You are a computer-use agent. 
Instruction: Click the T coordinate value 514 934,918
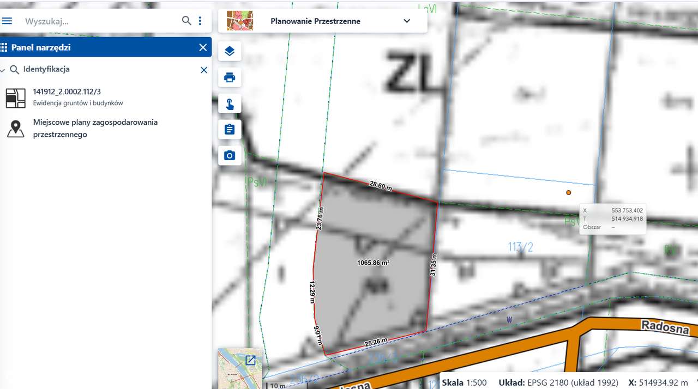click(x=627, y=218)
